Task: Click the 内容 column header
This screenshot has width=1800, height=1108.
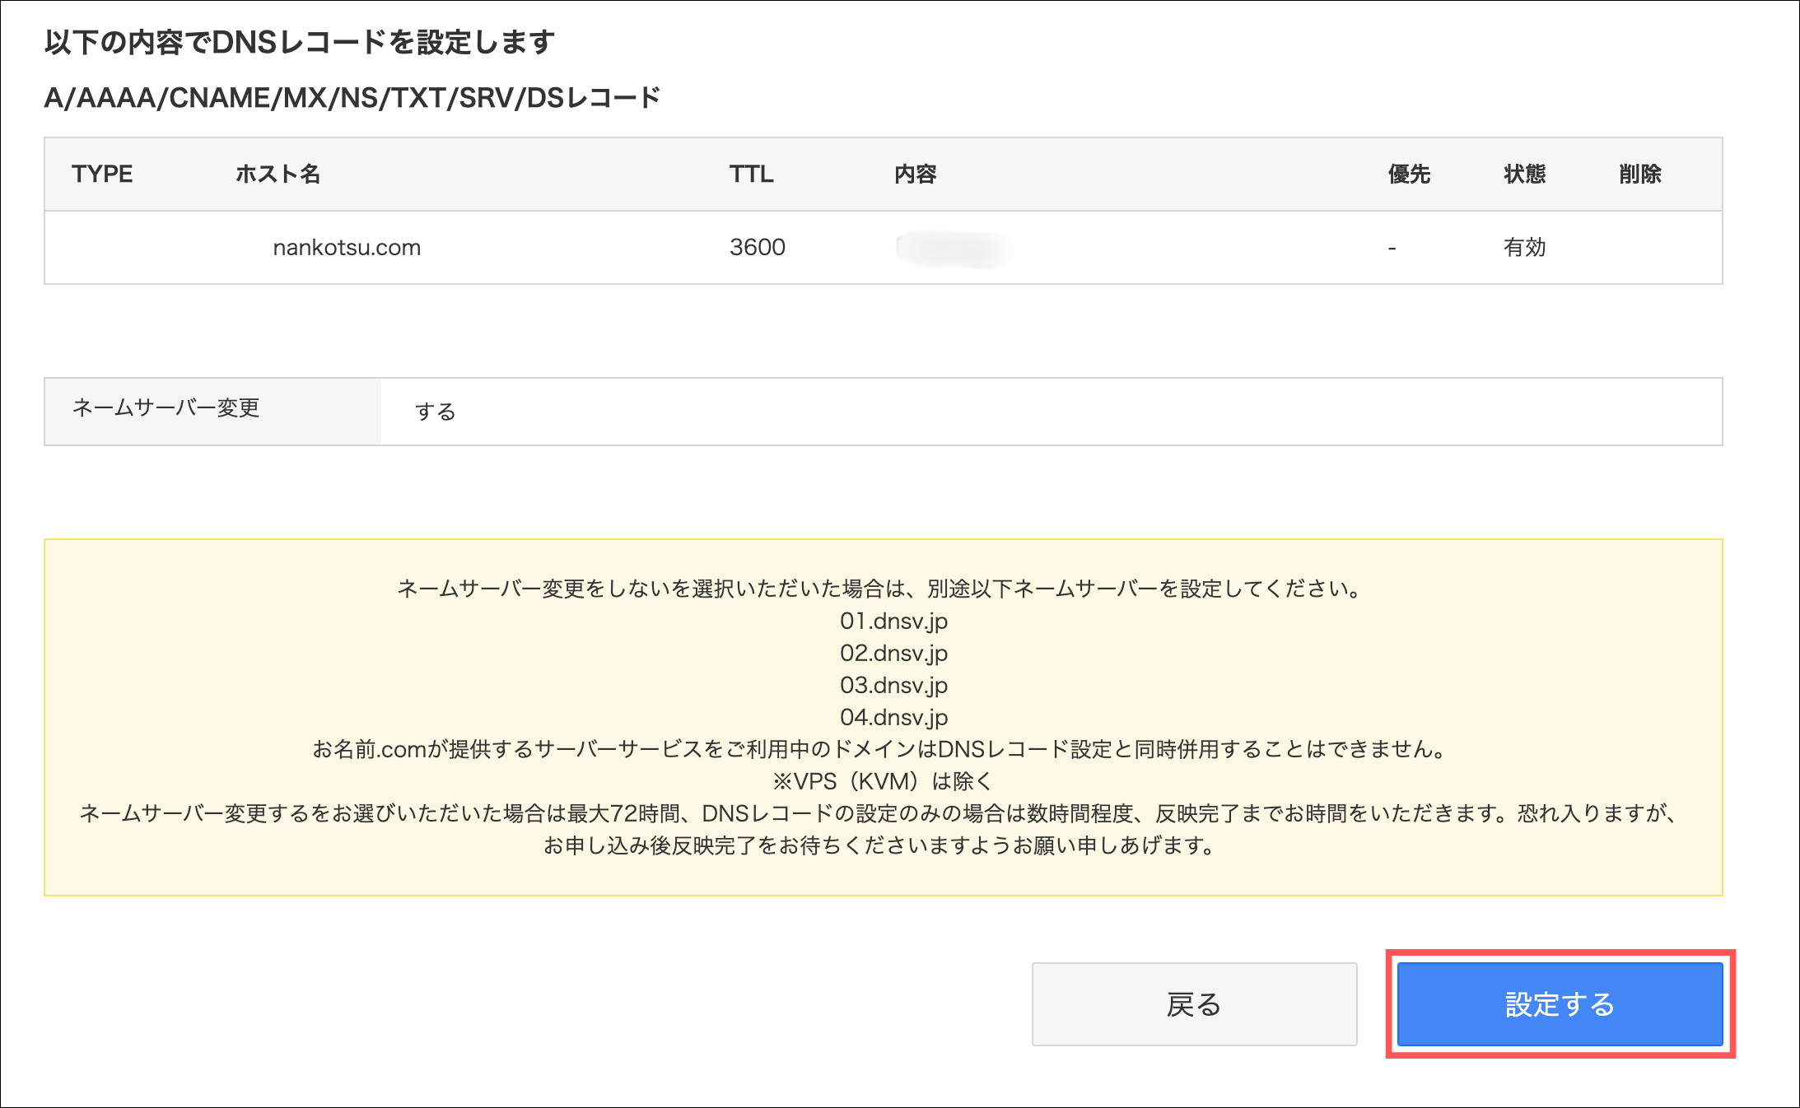Action: 915,174
